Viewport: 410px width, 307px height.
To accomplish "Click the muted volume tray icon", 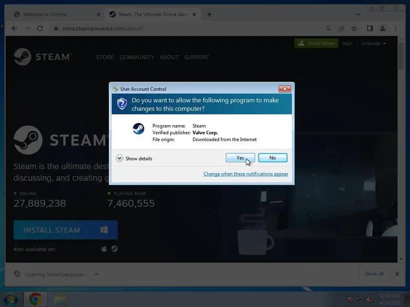I will (370, 299).
